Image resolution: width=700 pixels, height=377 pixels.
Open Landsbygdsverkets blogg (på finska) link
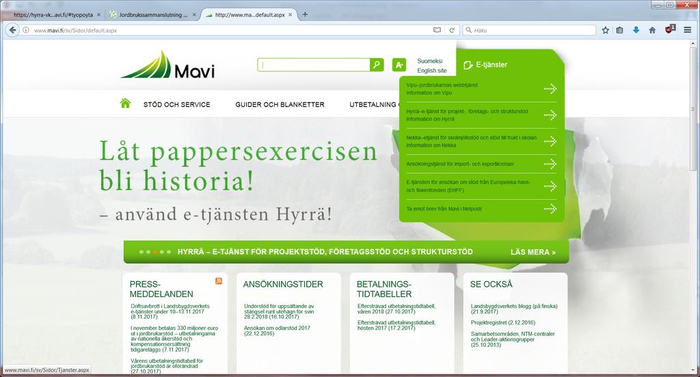[514, 309]
